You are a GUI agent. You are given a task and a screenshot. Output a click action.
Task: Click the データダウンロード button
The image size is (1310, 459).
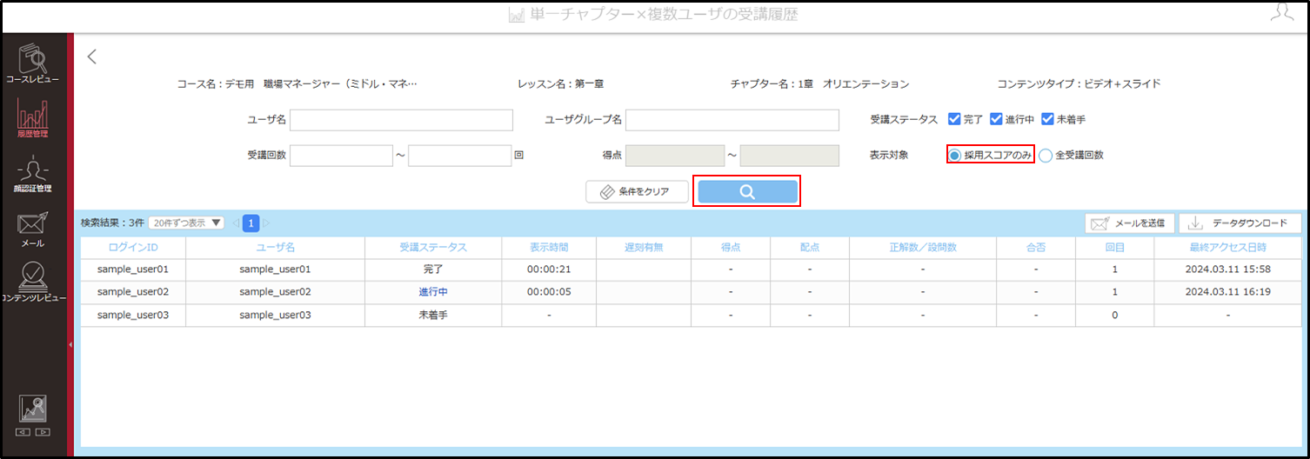click(1240, 223)
